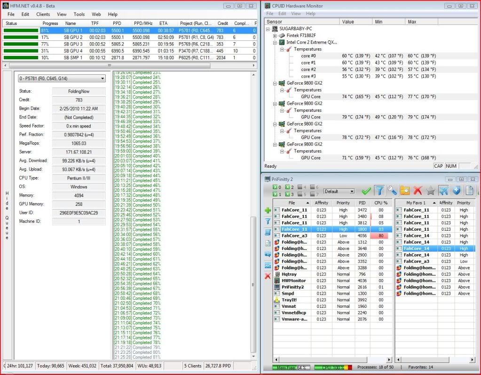The image size is (481, 375).
Task: Open the File menu in CPUID Hardware Monitor
Action: [270, 14]
